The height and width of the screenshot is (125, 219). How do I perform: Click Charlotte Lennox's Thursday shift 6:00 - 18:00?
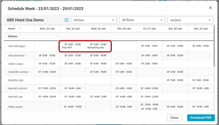(x=124, y=72)
